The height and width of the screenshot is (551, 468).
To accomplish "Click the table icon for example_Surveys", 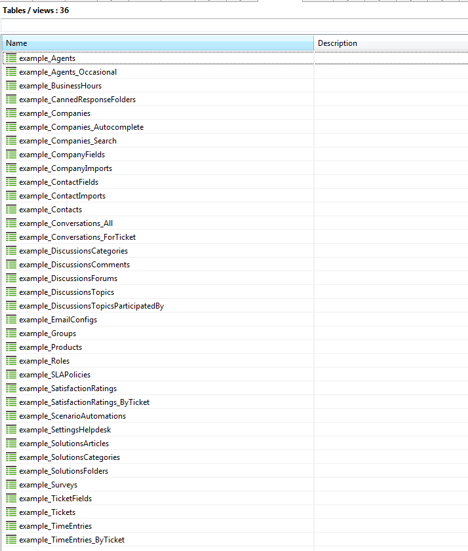I will coord(11,485).
